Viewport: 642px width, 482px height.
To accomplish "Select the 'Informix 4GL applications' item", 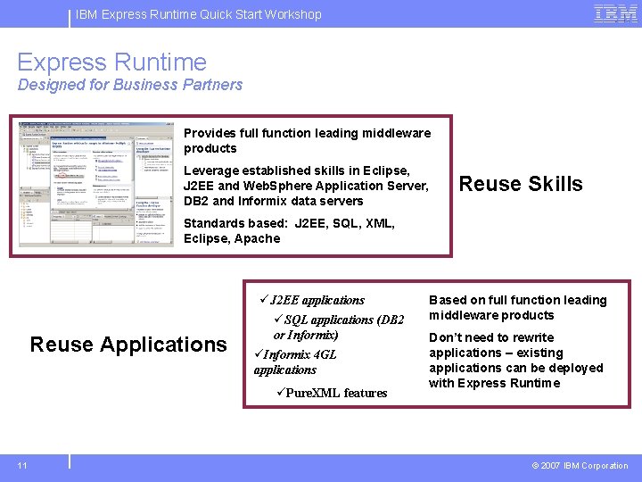I will [295, 361].
